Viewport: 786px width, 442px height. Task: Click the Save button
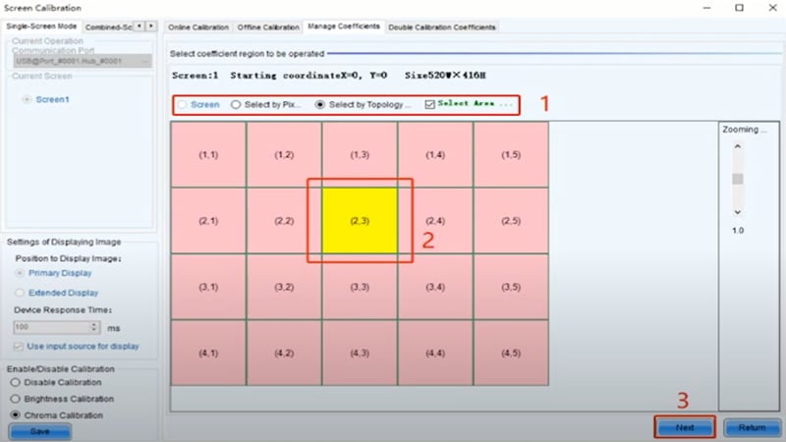pos(39,431)
